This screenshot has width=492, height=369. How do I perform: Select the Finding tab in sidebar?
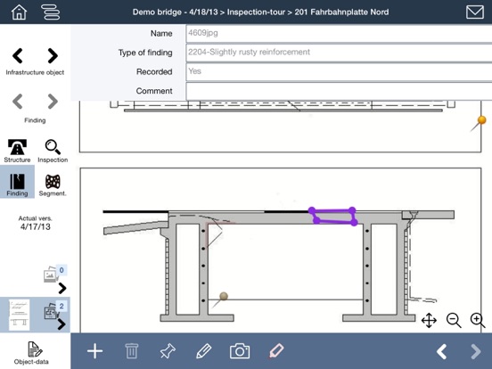[17, 182]
